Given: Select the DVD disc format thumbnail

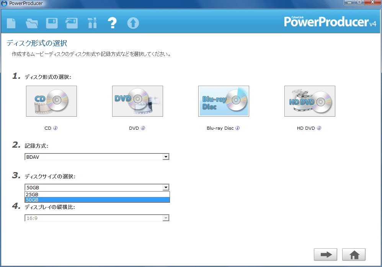Looking at the screenshot, I should (x=137, y=101).
